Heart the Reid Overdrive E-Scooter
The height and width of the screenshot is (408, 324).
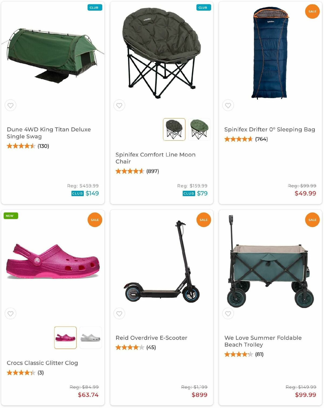[x=119, y=314]
